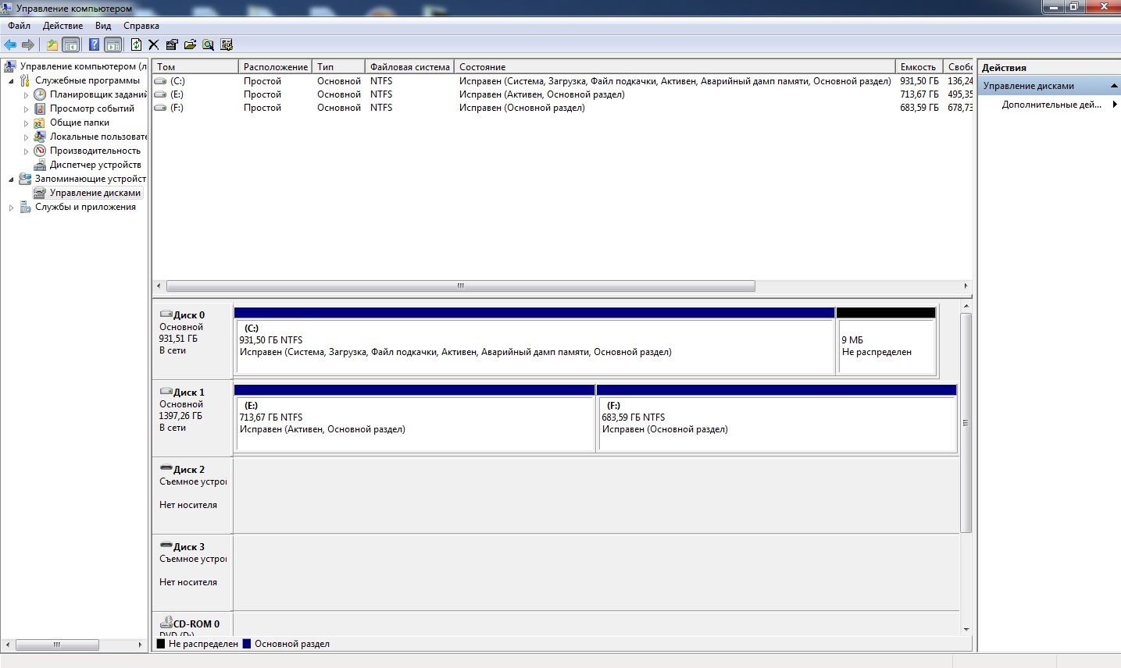Expand the Просмотр событий node arrow

(x=26, y=109)
